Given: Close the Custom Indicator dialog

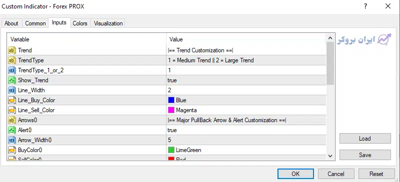Looking at the screenshot, I should coord(388,6).
